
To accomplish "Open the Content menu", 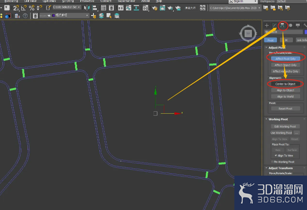I will pyautogui.click(x=106, y=1).
